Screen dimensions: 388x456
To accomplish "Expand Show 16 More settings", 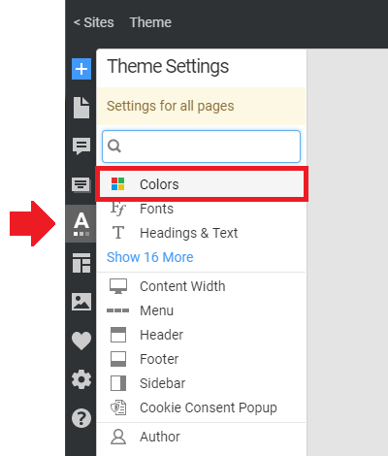I will click(x=150, y=257).
